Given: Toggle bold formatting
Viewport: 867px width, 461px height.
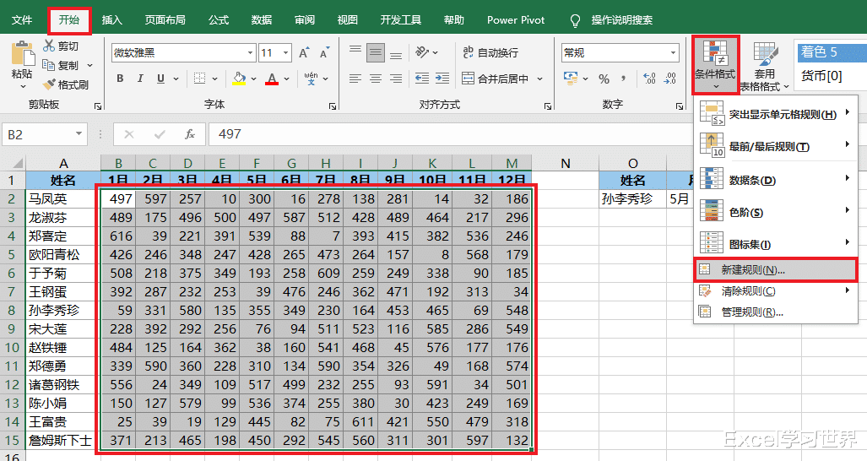Looking at the screenshot, I should 120,79.
